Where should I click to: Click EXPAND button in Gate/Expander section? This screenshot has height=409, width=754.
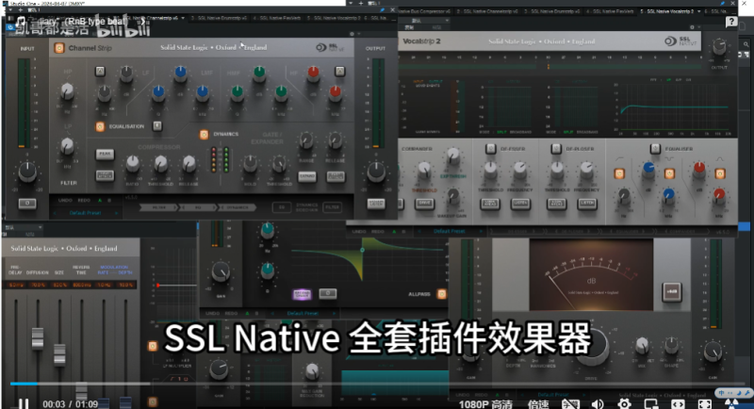[307, 176]
